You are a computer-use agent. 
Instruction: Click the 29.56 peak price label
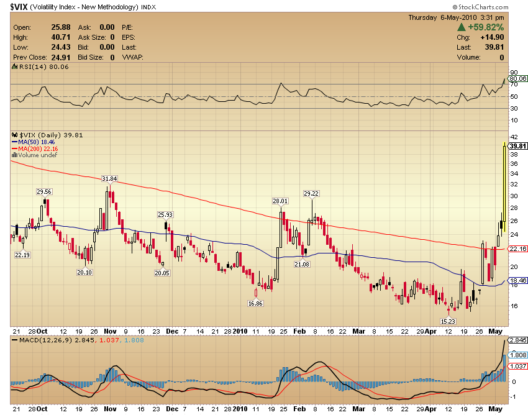point(44,192)
